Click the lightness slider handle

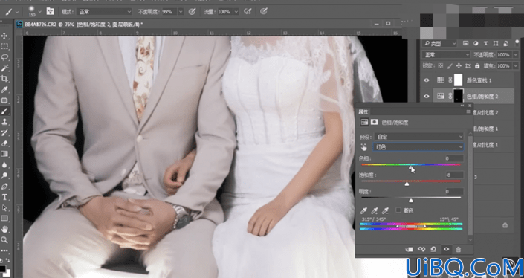tap(411, 201)
